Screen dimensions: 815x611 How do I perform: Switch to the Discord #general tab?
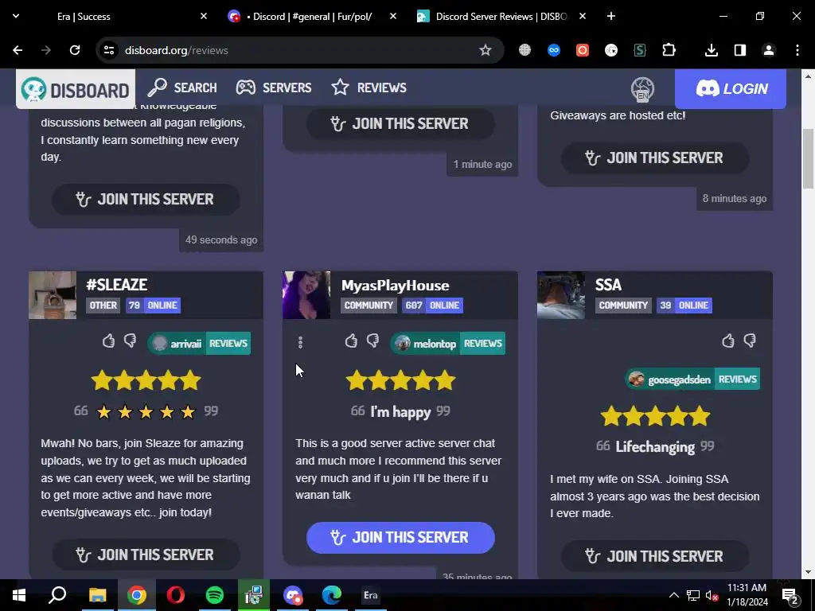click(312, 17)
